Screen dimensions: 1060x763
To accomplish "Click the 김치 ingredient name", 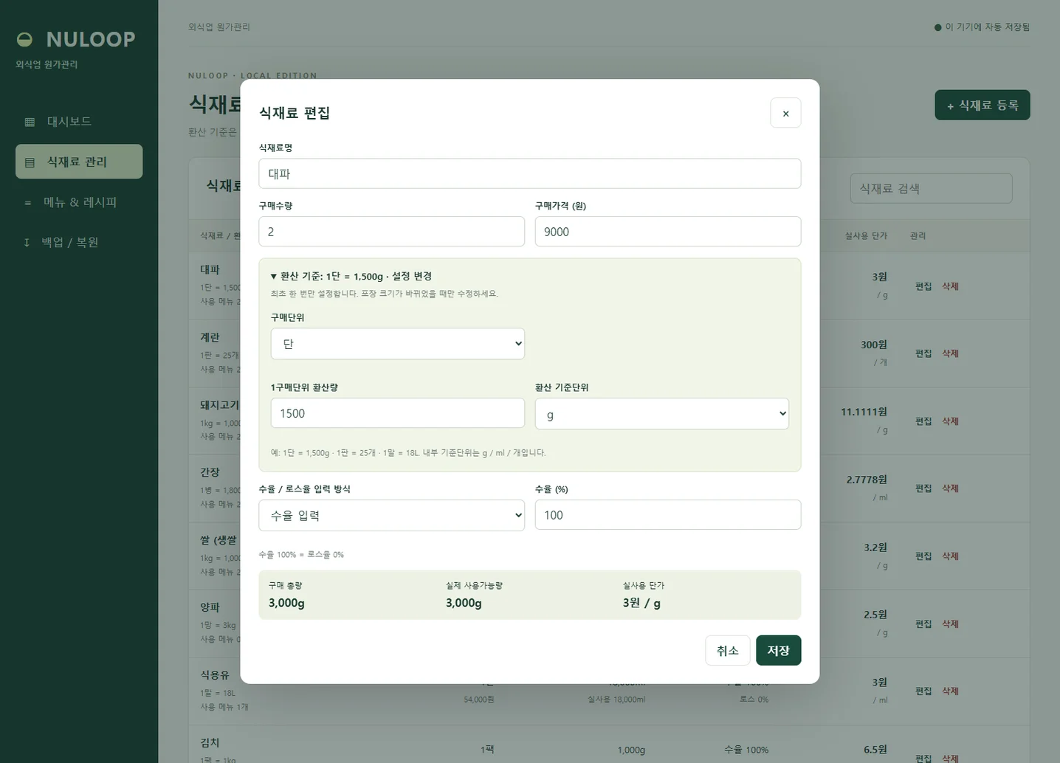I will pos(210,743).
